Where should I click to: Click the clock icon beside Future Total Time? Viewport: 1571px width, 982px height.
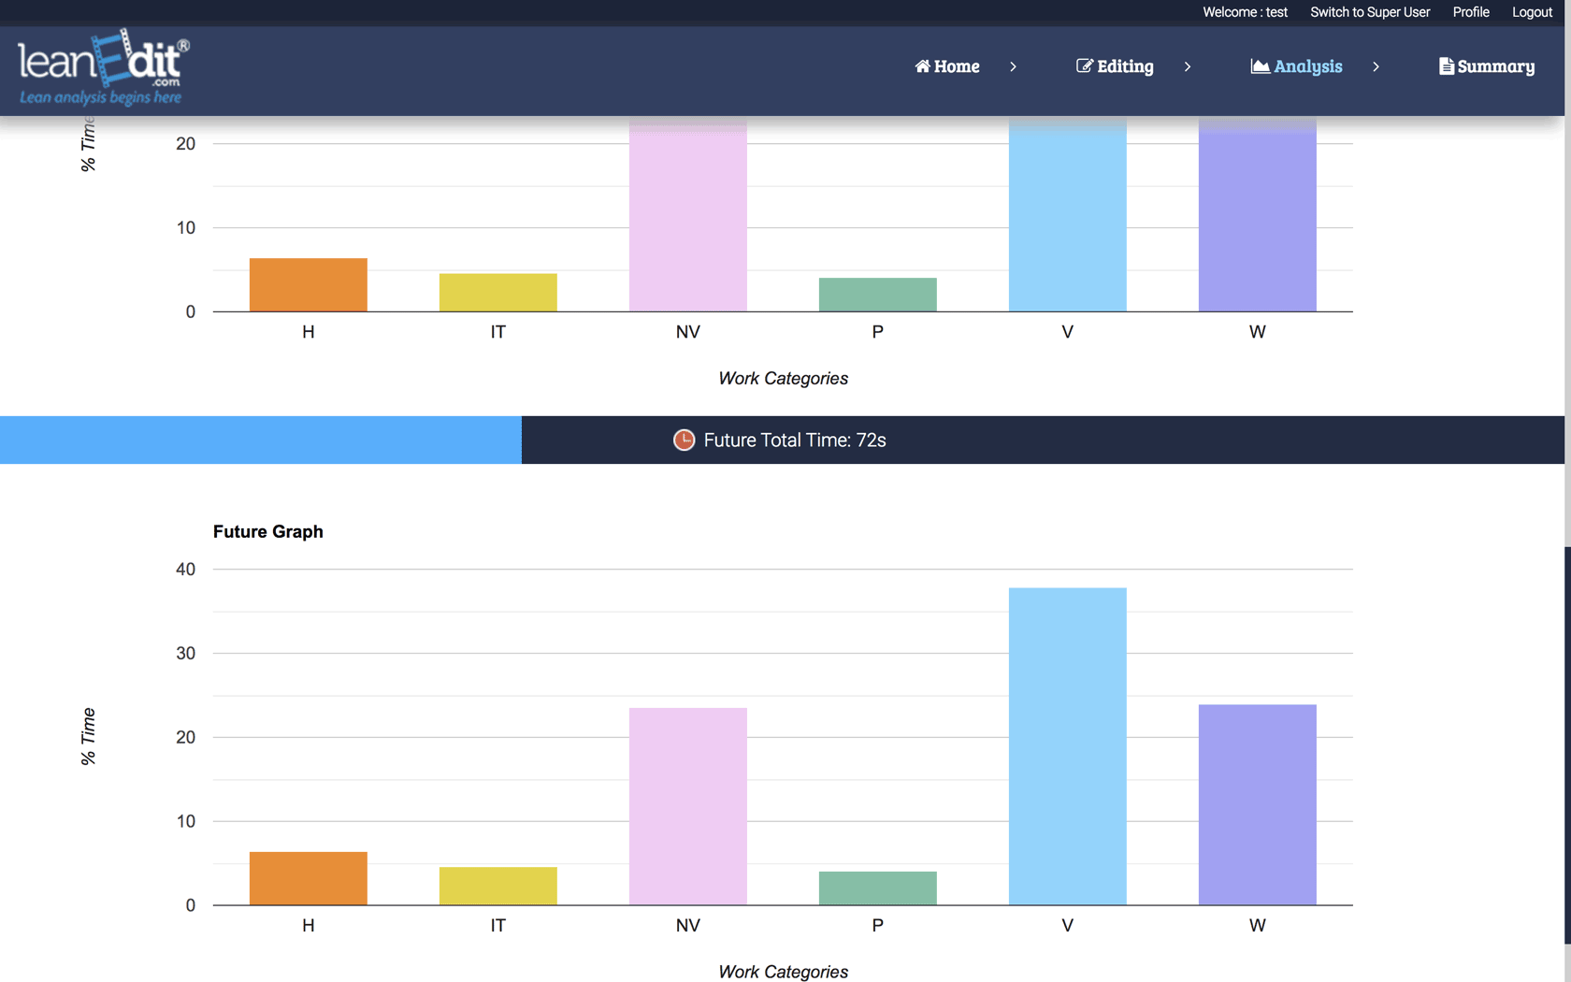(685, 440)
